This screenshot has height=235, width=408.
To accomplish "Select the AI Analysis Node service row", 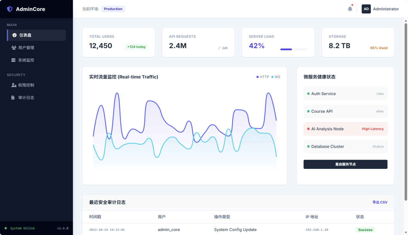I will point(345,129).
